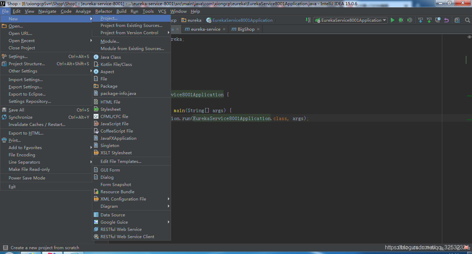472x254 pixels.
Task: Click VCS Update Project icon (blue arrow)
Action: (x=421, y=20)
